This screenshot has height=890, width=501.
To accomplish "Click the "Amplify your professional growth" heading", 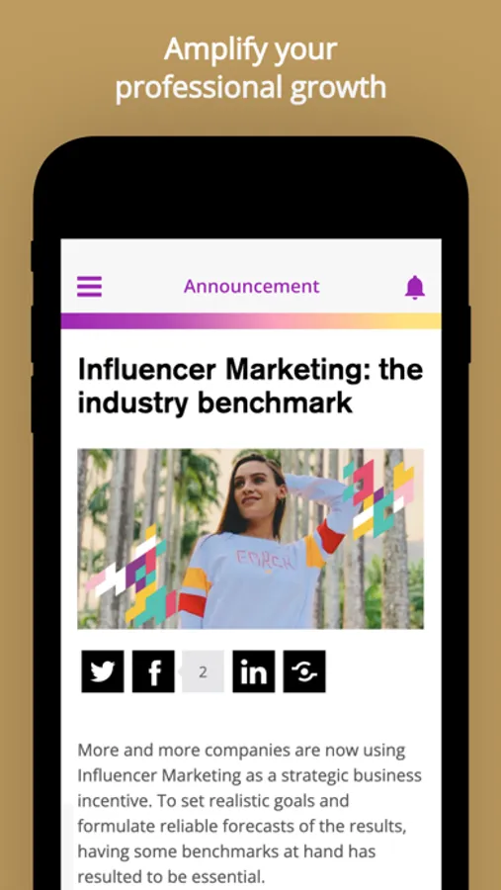I will tap(251, 68).
